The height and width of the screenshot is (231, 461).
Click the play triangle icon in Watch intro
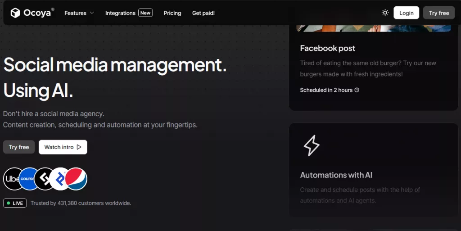[x=79, y=147]
